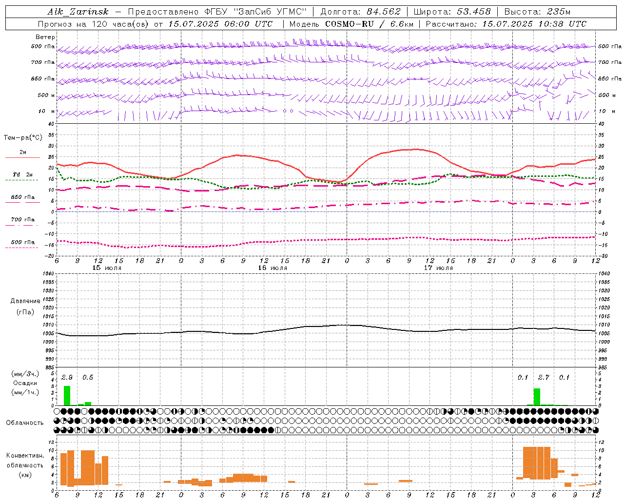Viewport: 624px width, 499px height.
Task: Click the longitude value 84.562
Action: 384,12
